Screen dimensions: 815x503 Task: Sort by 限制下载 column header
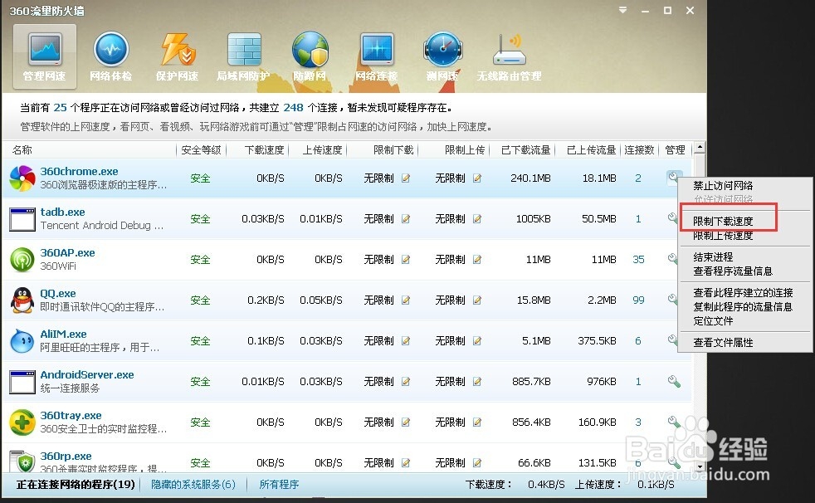pyautogui.click(x=393, y=150)
